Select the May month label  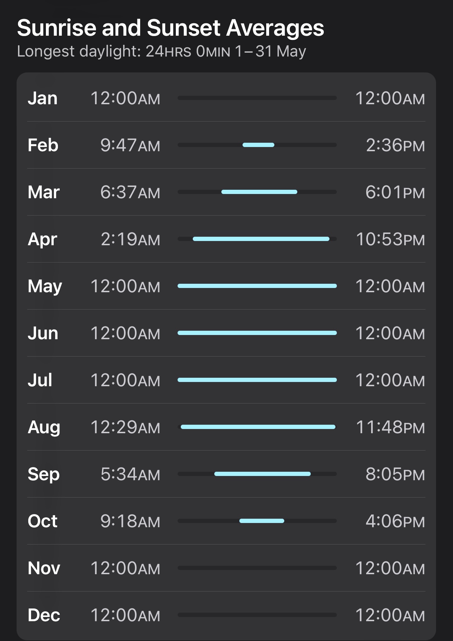(45, 286)
